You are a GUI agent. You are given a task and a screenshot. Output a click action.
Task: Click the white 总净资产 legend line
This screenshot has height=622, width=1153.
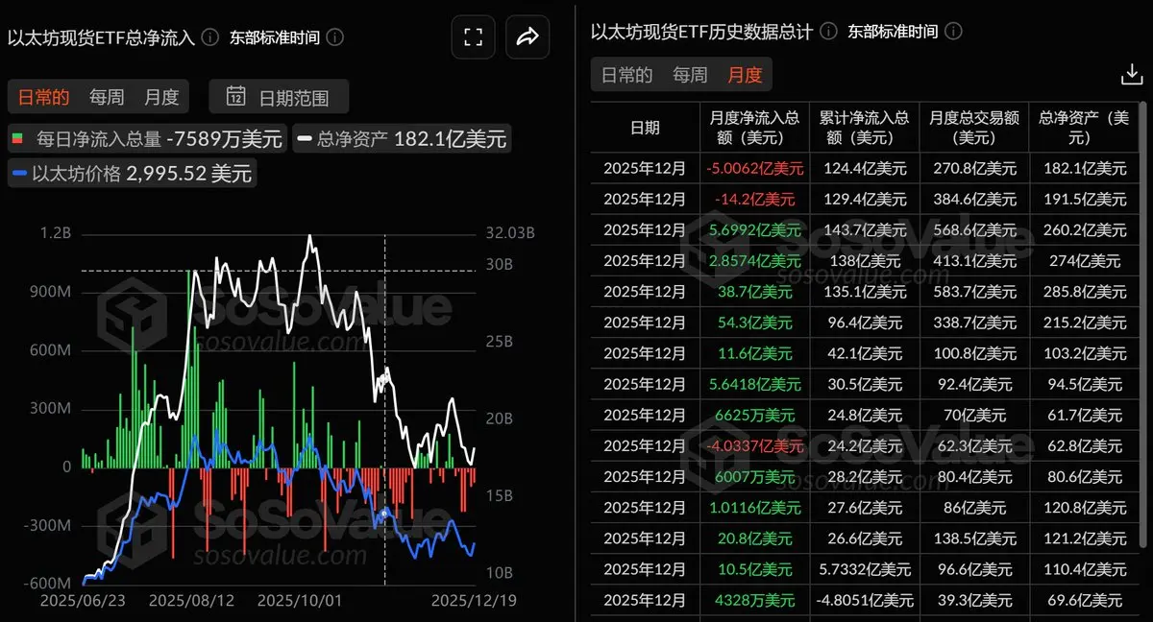(x=305, y=138)
